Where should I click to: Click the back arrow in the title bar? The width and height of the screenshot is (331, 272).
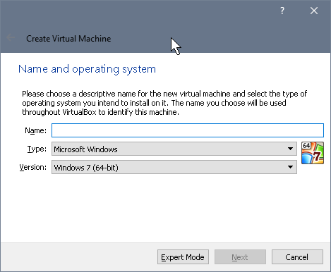(x=11, y=37)
